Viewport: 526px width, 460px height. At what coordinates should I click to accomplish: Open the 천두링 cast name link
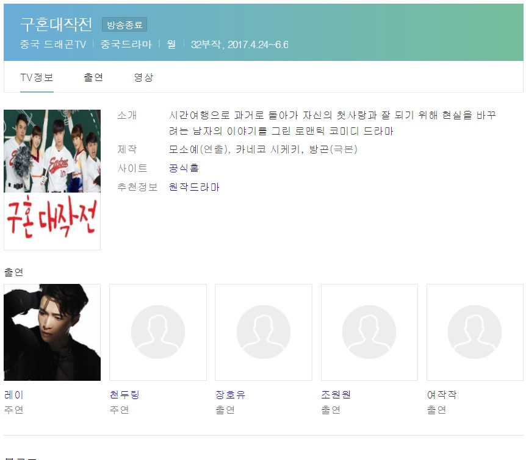[124, 395]
